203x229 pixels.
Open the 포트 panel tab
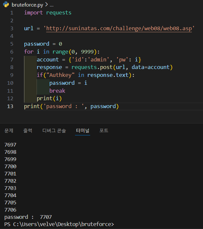tap(104, 130)
